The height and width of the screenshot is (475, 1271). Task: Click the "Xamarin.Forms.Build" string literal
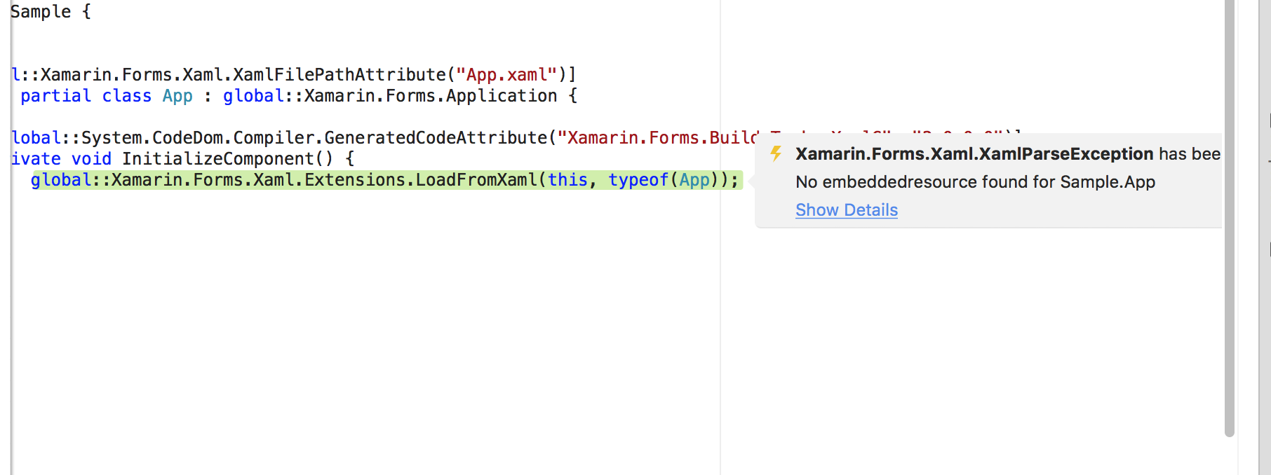pyautogui.click(x=658, y=138)
